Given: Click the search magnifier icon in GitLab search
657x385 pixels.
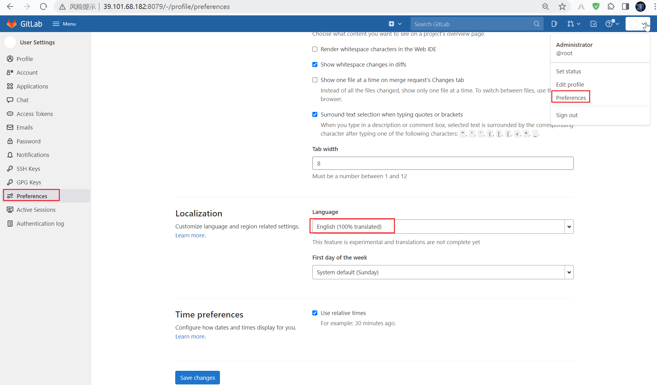Looking at the screenshot, I should (x=537, y=24).
